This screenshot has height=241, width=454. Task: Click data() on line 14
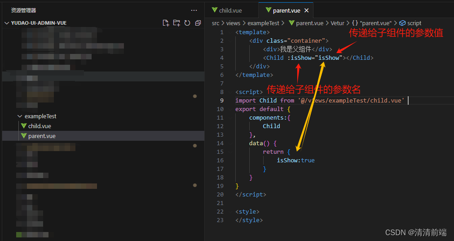[260, 143]
